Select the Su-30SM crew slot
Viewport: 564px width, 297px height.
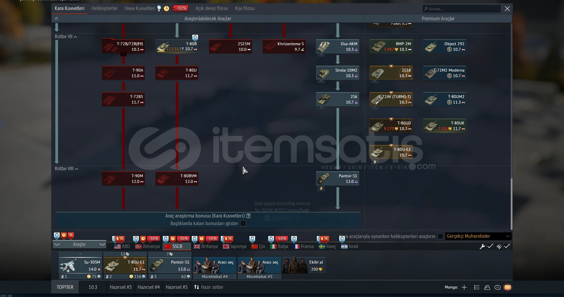click(x=80, y=265)
